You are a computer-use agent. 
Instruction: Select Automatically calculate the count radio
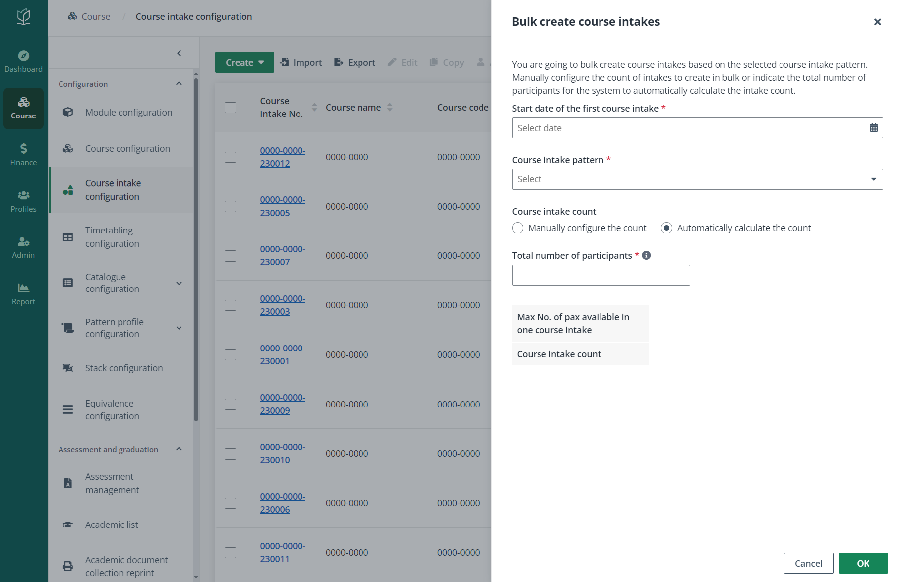pyautogui.click(x=666, y=228)
